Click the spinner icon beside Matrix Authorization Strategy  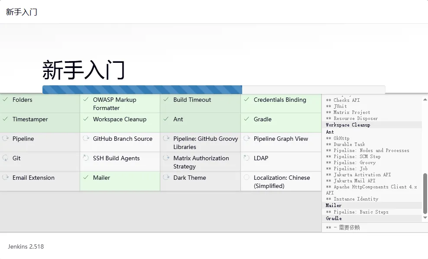tap(166, 158)
